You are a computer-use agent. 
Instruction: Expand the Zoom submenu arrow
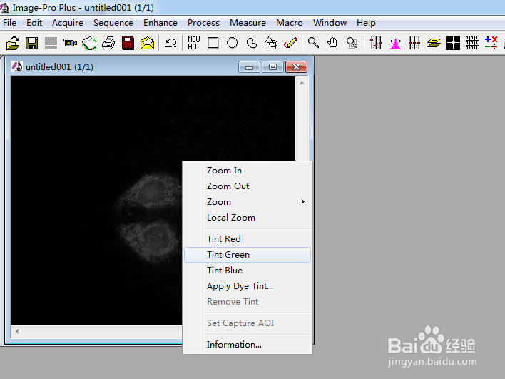coord(302,202)
